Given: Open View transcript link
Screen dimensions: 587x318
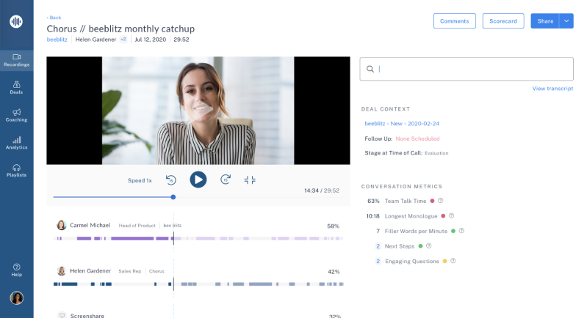Looking at the screenshot, I should tap(552, 89).
